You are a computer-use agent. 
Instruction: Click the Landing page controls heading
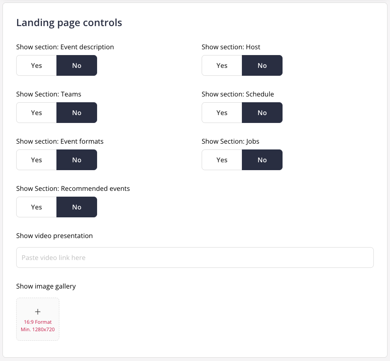click(x=69, y=23)
